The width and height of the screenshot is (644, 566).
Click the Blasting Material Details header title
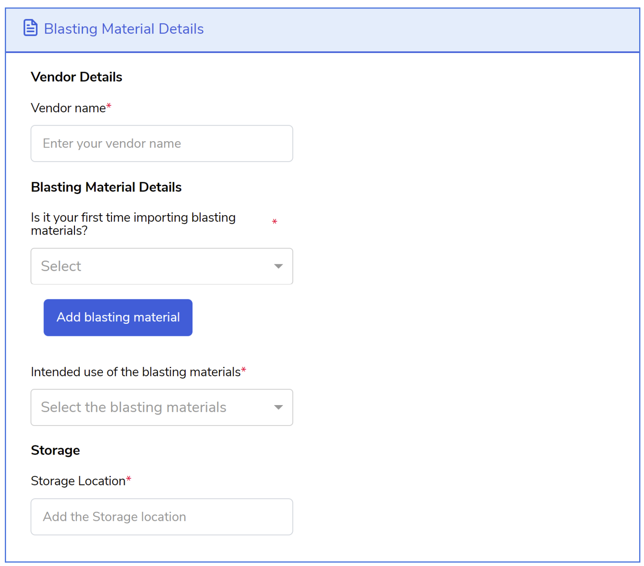tap(124, 29)
